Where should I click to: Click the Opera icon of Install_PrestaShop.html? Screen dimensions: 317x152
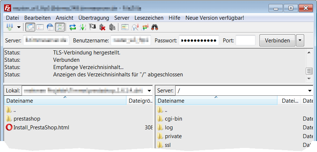pyautogui.click(x=9, y=128)
